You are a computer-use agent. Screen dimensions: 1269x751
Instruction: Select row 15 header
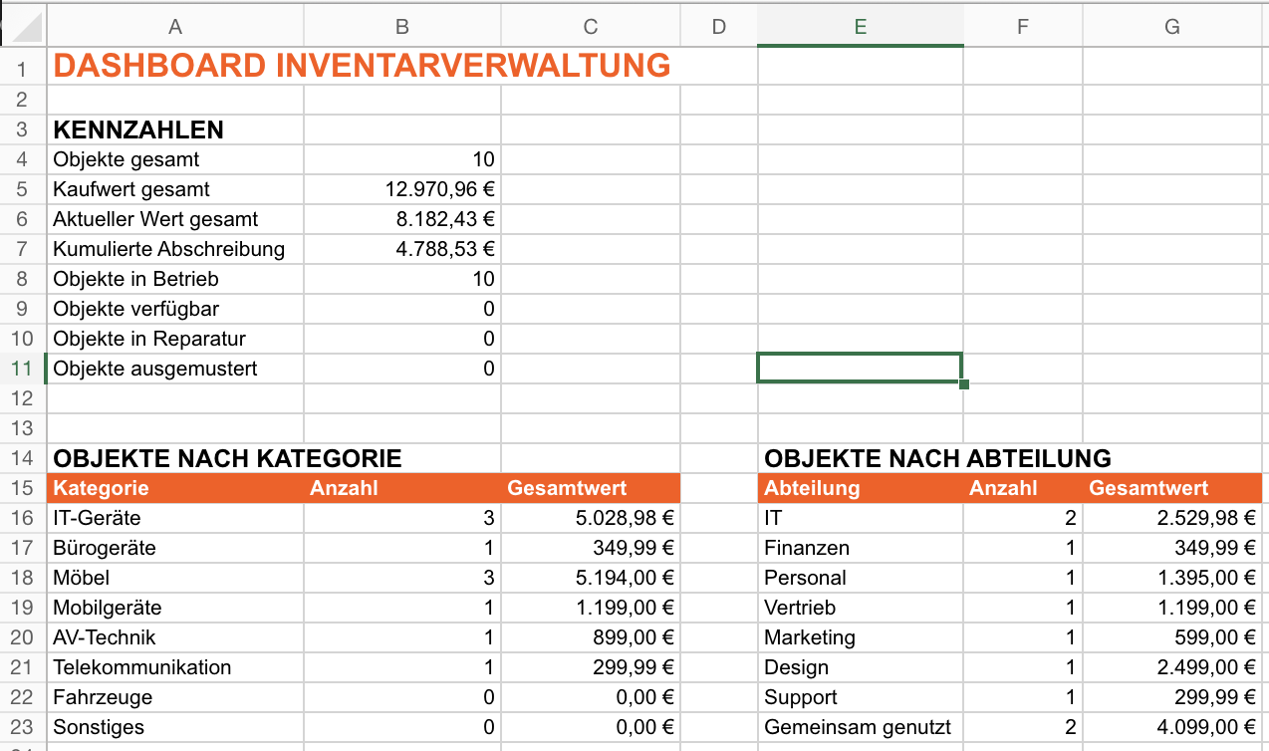(23, 488)
